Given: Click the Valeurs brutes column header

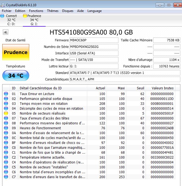Looking at the screenshot, I should [x=163, y=88].
